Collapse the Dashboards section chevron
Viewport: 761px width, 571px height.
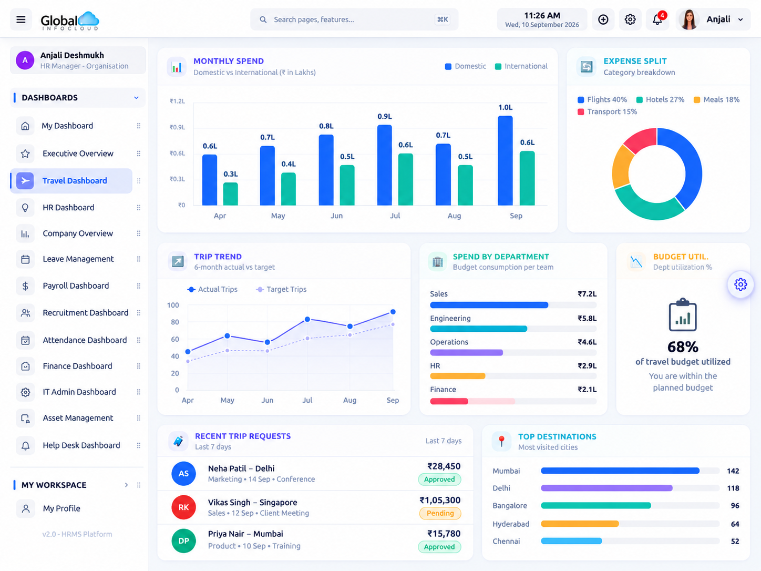136,98
